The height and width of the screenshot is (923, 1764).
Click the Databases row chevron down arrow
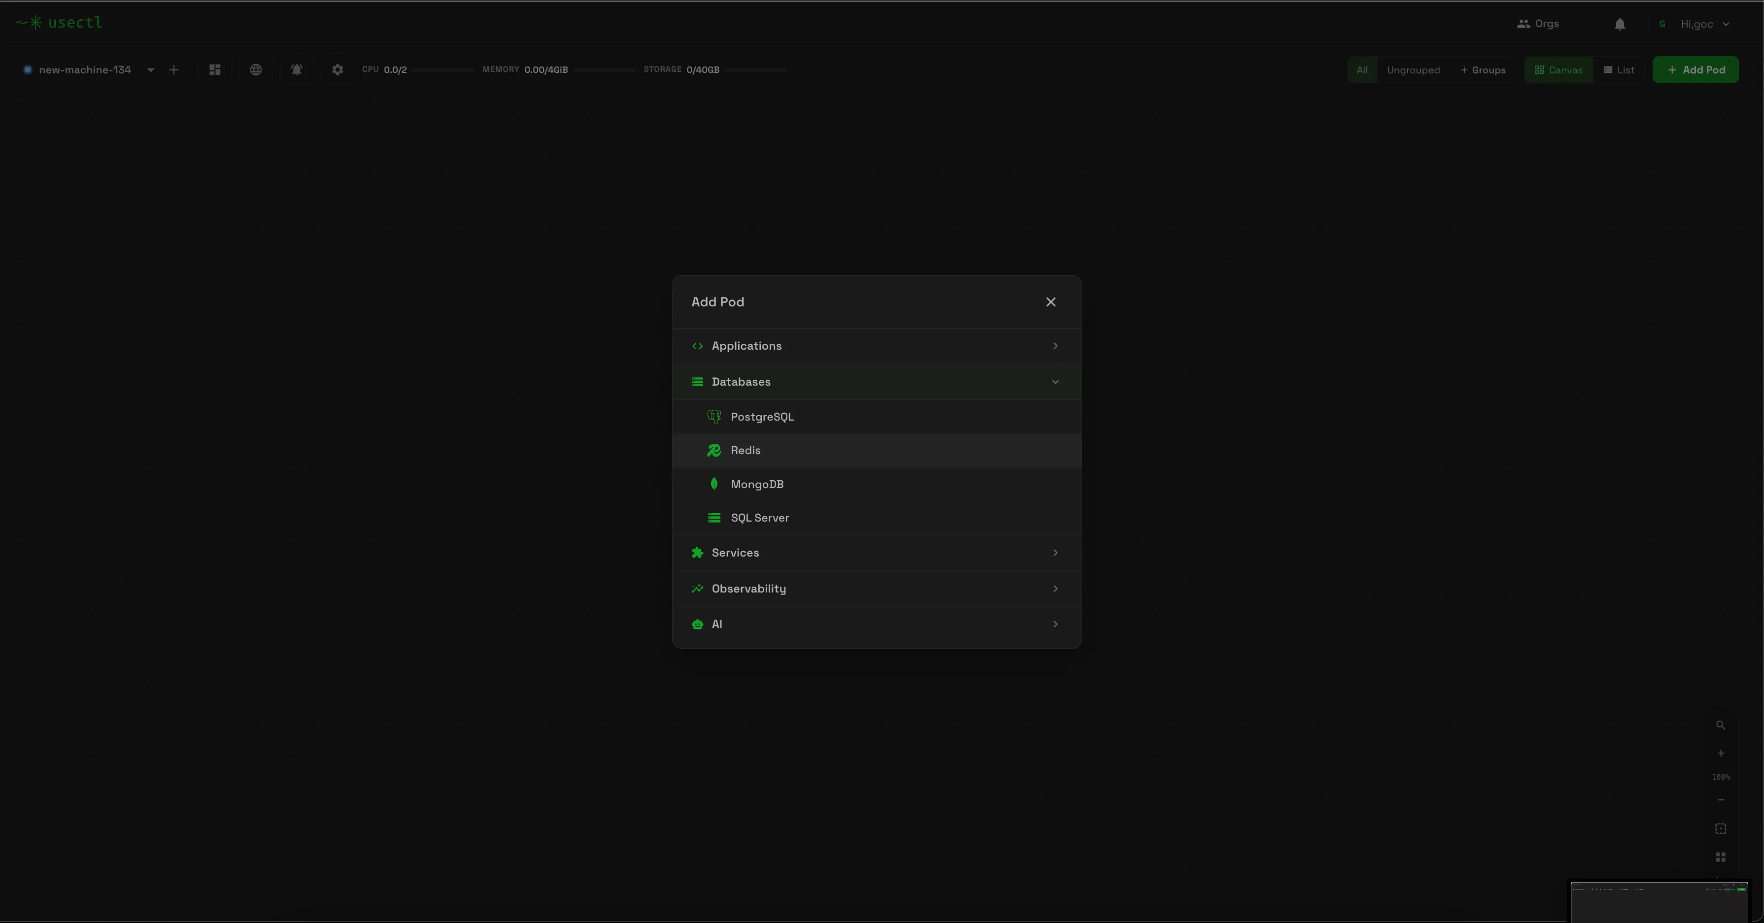[1055, 381]
